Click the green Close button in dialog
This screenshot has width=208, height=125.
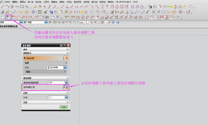(x=64, y=107)
